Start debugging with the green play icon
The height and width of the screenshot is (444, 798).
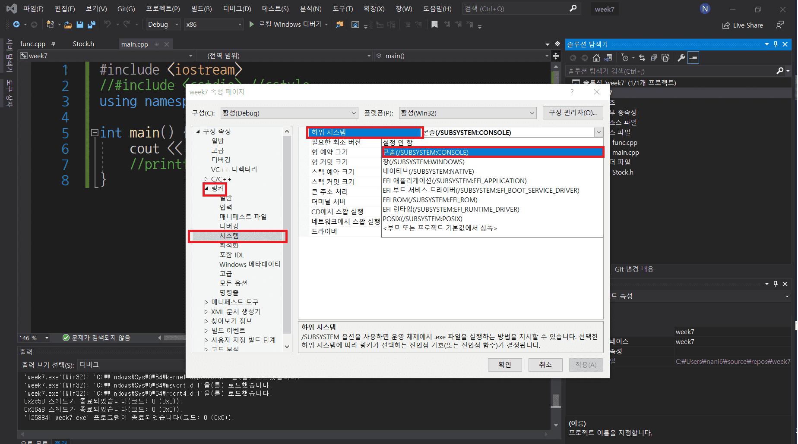coord(252,25)
